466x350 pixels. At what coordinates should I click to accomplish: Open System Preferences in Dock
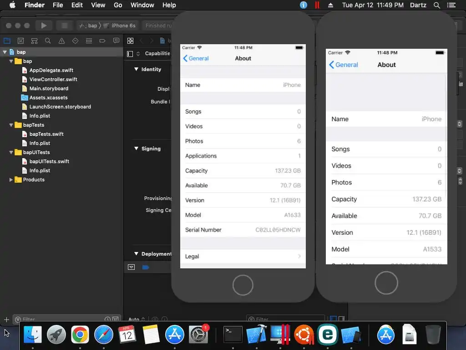(198, 335)
